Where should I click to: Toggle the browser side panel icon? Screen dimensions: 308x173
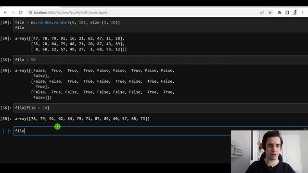287,12
